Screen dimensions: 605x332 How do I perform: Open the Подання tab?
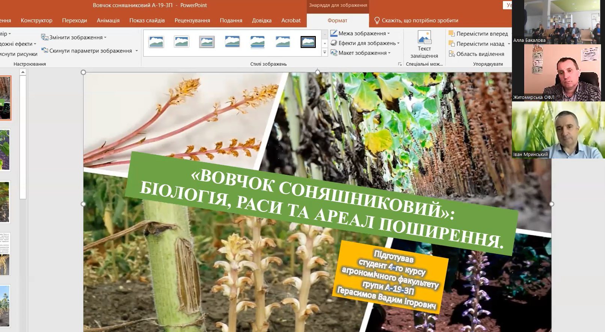pyautogui.click(x=231, y=20)
